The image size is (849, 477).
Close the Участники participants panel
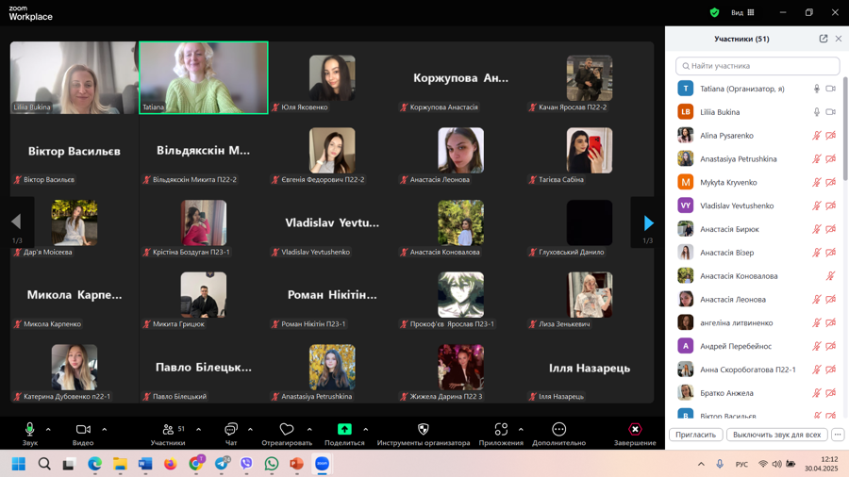839,39
